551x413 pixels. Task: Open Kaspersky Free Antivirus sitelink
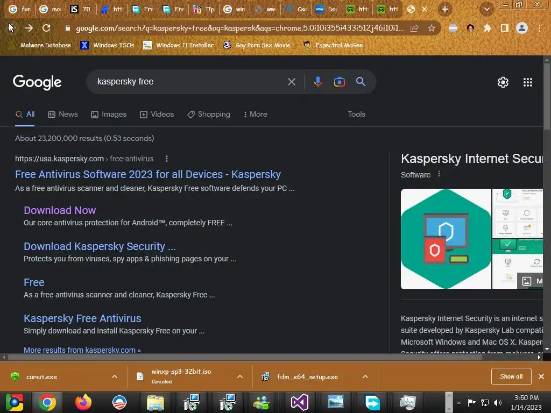point(82,318)
